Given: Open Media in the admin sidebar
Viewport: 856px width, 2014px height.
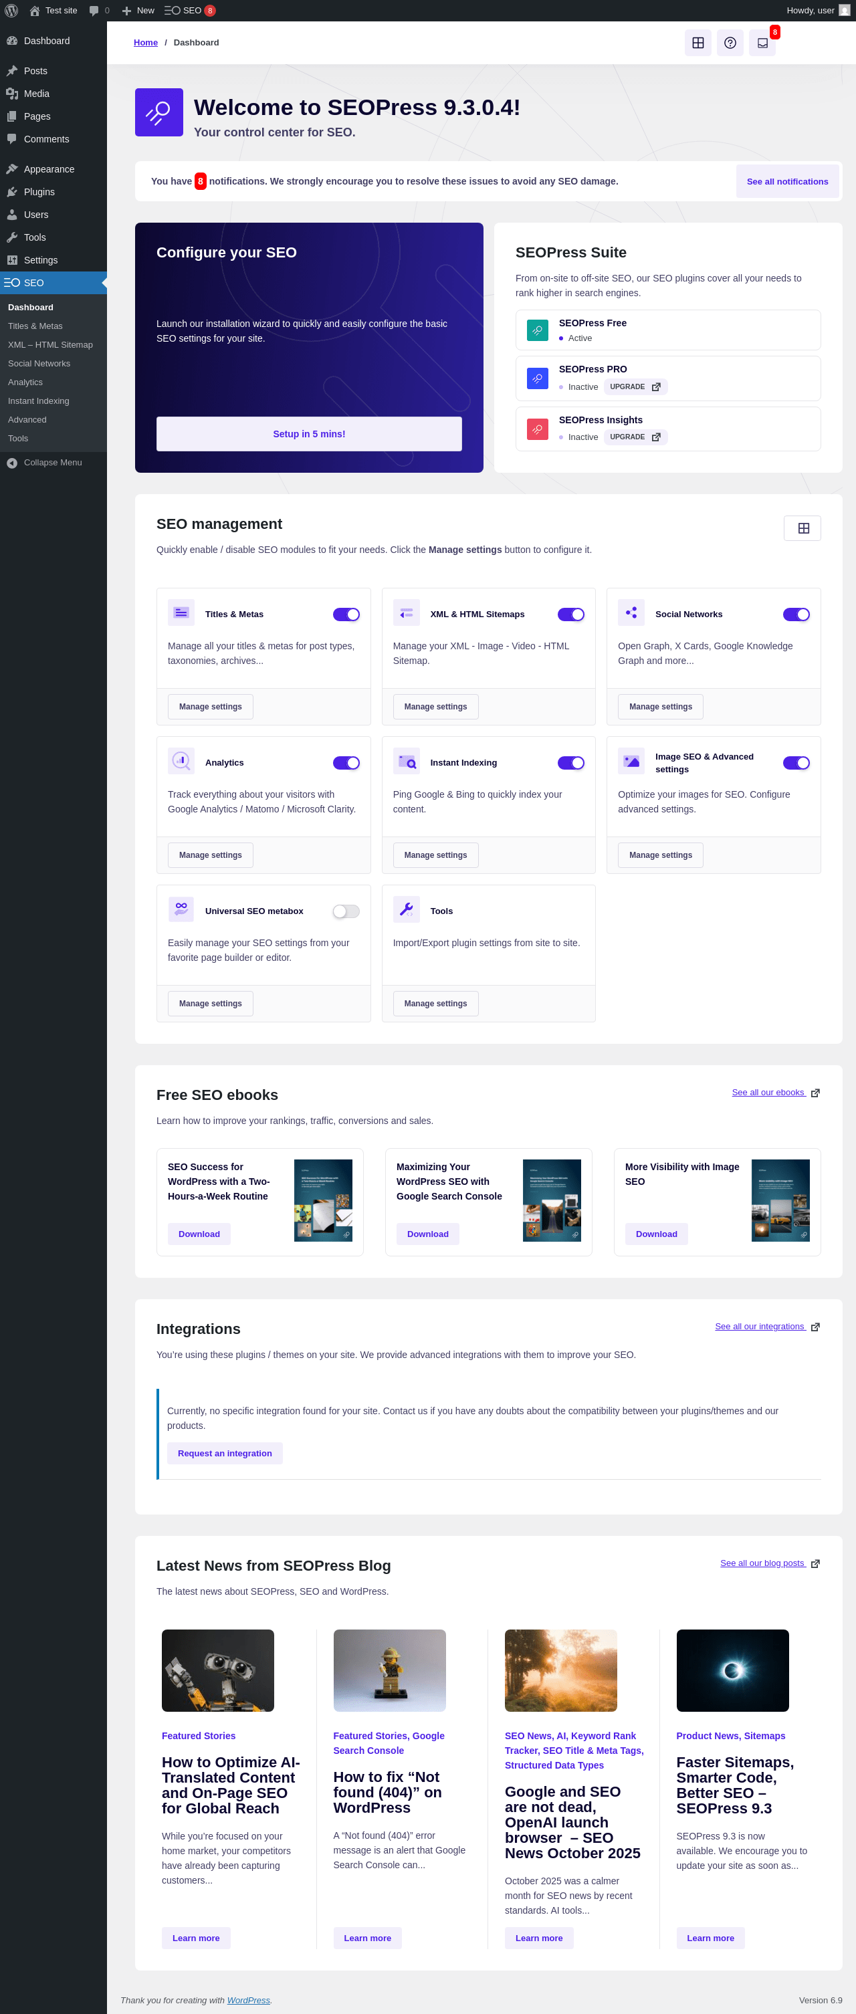Looking at the screenshot, I should [53, 94].
